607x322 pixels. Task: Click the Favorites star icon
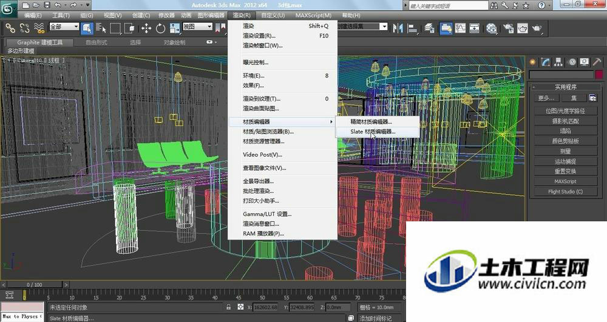[x=526, y=5]
